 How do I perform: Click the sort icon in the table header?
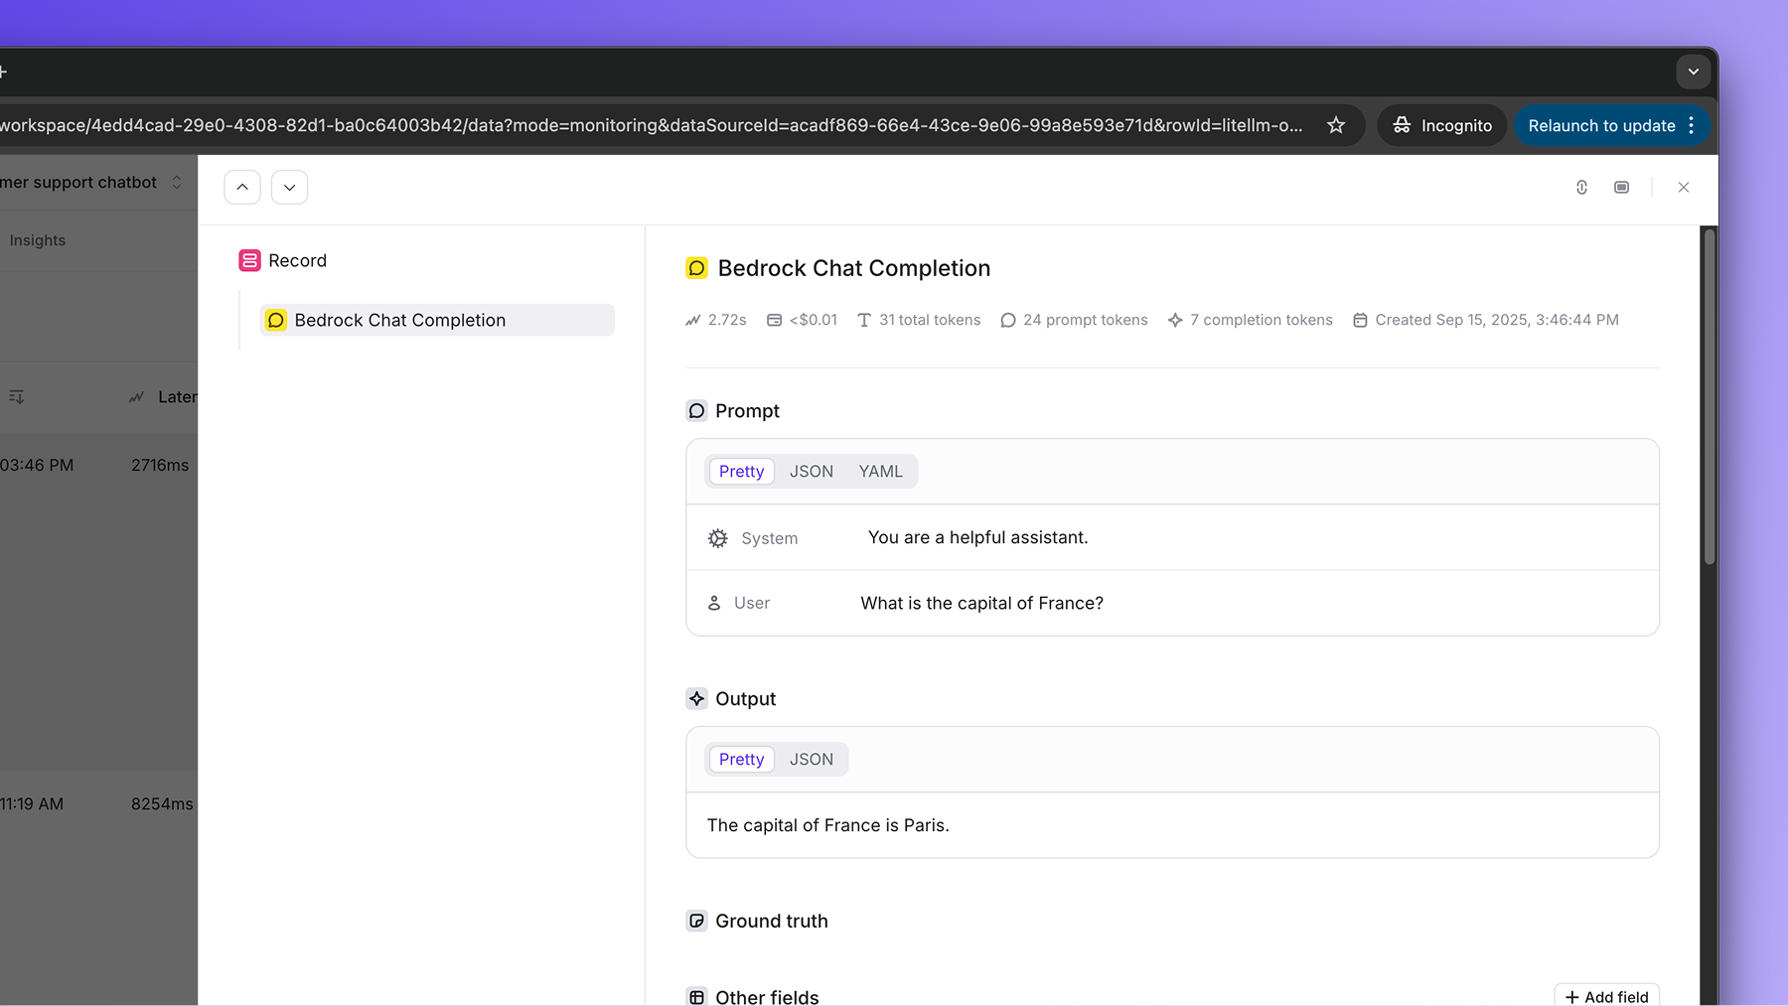(17, 397)
